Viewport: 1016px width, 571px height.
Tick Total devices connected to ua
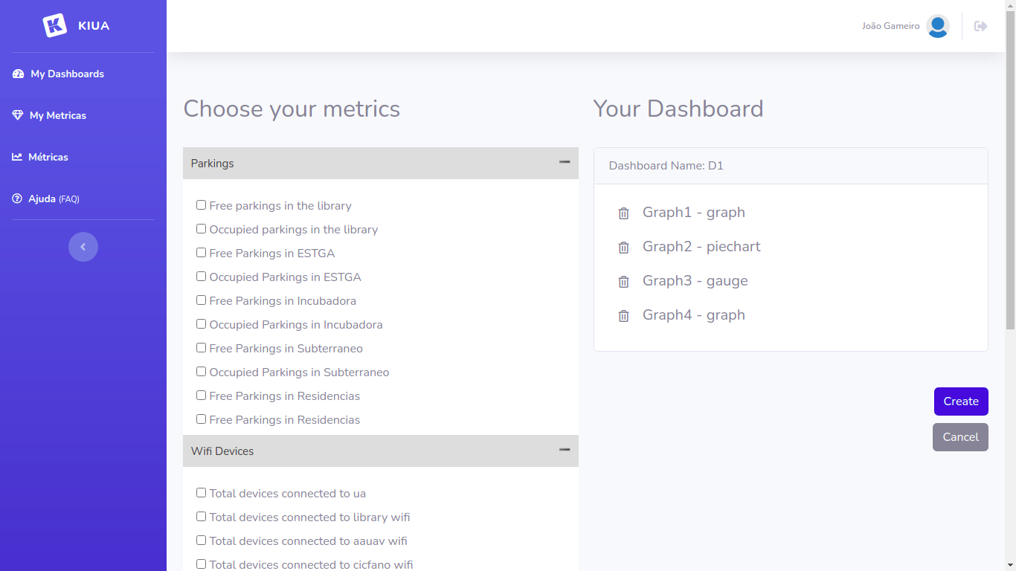201,493
